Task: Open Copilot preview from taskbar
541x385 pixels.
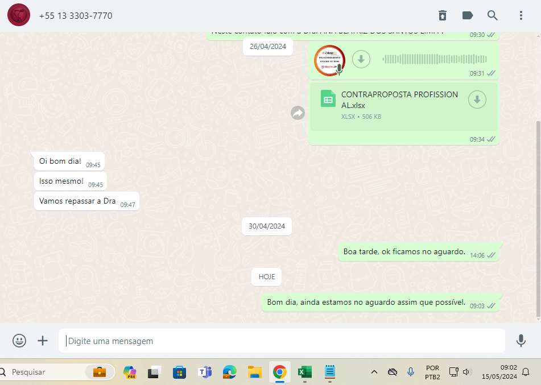Action: [x=130, y=372]
